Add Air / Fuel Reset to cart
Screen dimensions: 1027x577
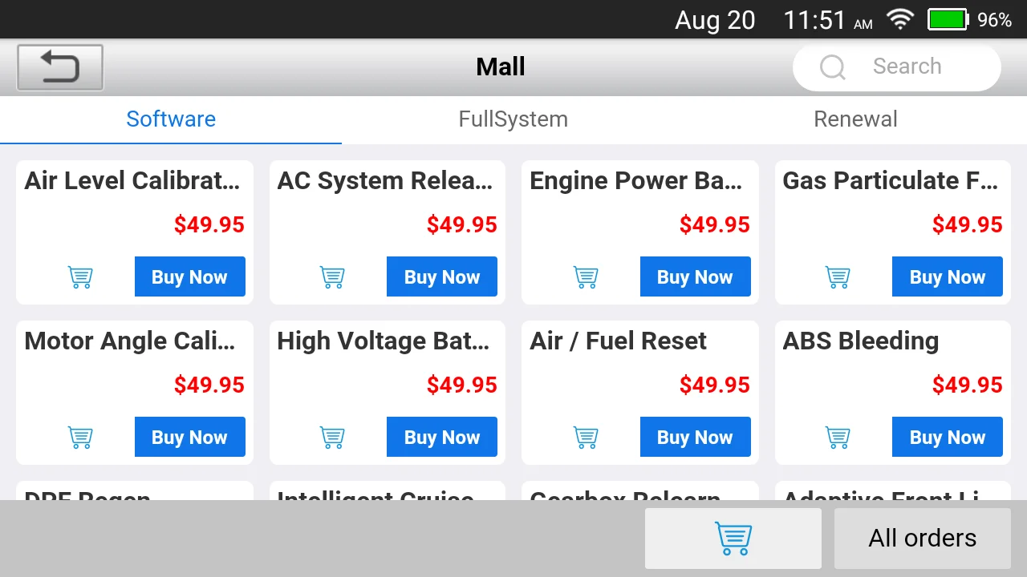point(586,438)
